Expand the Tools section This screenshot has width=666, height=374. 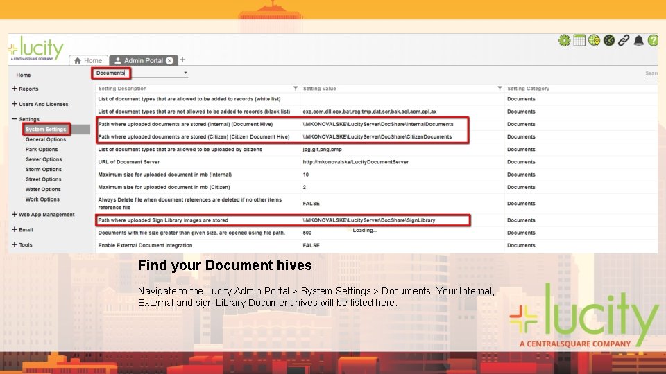tap(15, 245)
